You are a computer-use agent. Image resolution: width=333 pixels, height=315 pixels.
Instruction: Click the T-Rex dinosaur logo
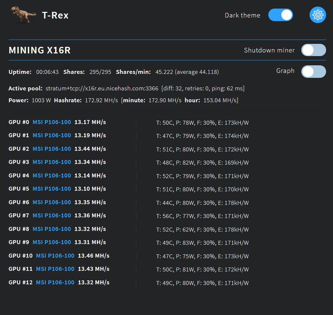tap(23, 15)
